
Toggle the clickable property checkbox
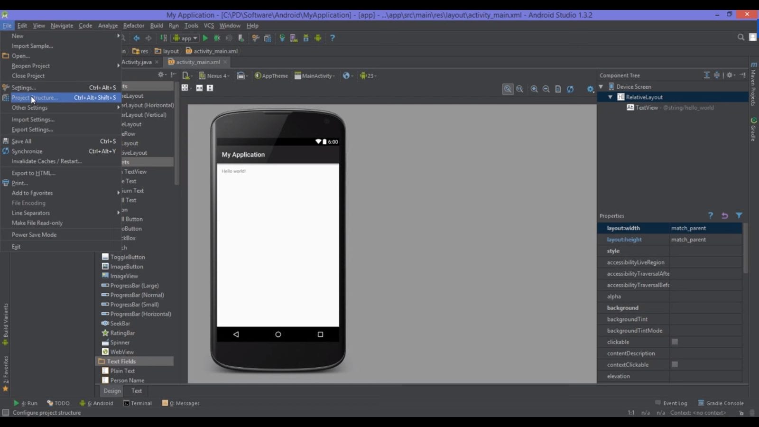675,342
